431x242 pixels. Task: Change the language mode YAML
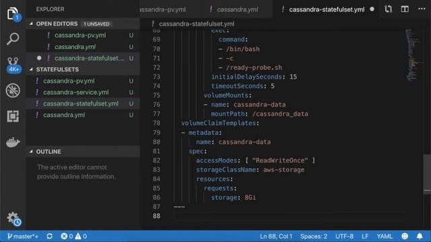[385, 236]
